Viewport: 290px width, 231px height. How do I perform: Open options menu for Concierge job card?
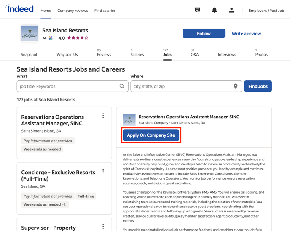(103, 171)
